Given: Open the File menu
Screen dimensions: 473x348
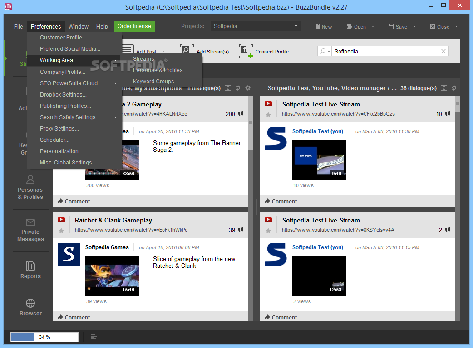Looking at the screenshot, I should [x=19, y=26].
